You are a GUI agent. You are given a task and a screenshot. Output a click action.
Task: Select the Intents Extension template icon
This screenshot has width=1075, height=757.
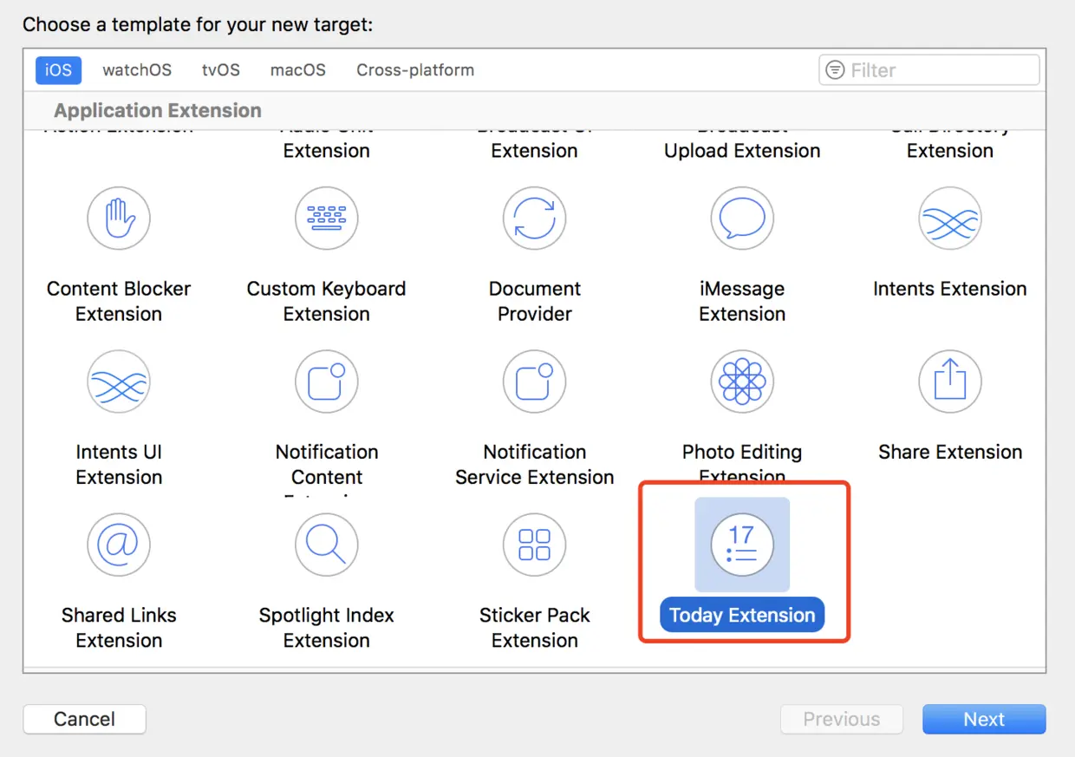950,219
